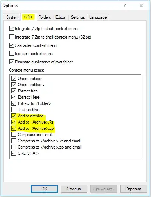Click the 'Context menu items:' label
Image resolution: width=151 pixels, height=197 pixels.
point(26,70)
